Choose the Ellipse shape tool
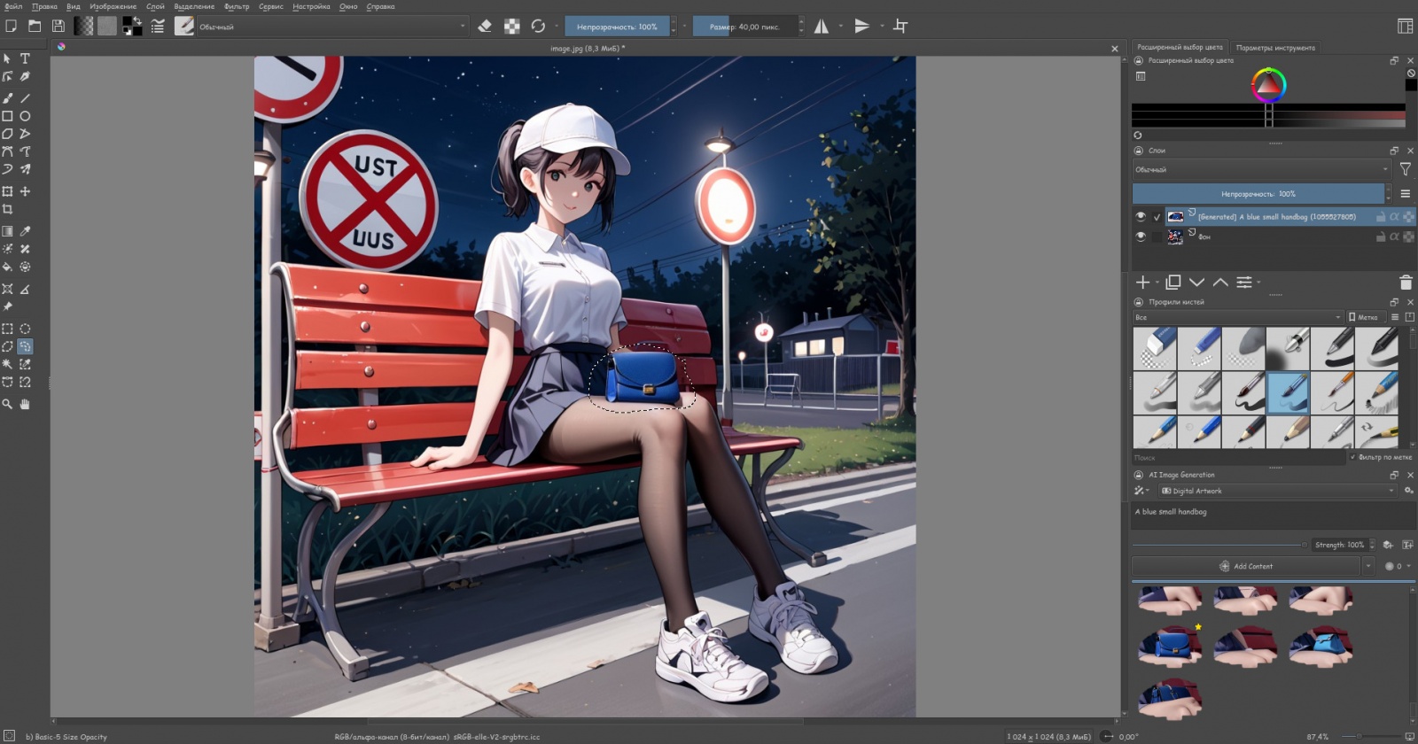Screen dimensions: 1418x744 click(x=25, y=116)
